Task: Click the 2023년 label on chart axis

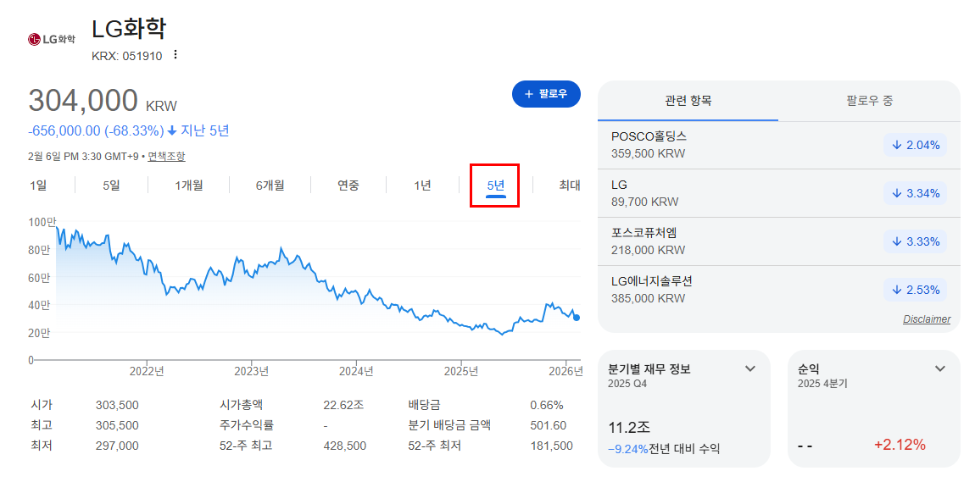Action: coord(253,371)
